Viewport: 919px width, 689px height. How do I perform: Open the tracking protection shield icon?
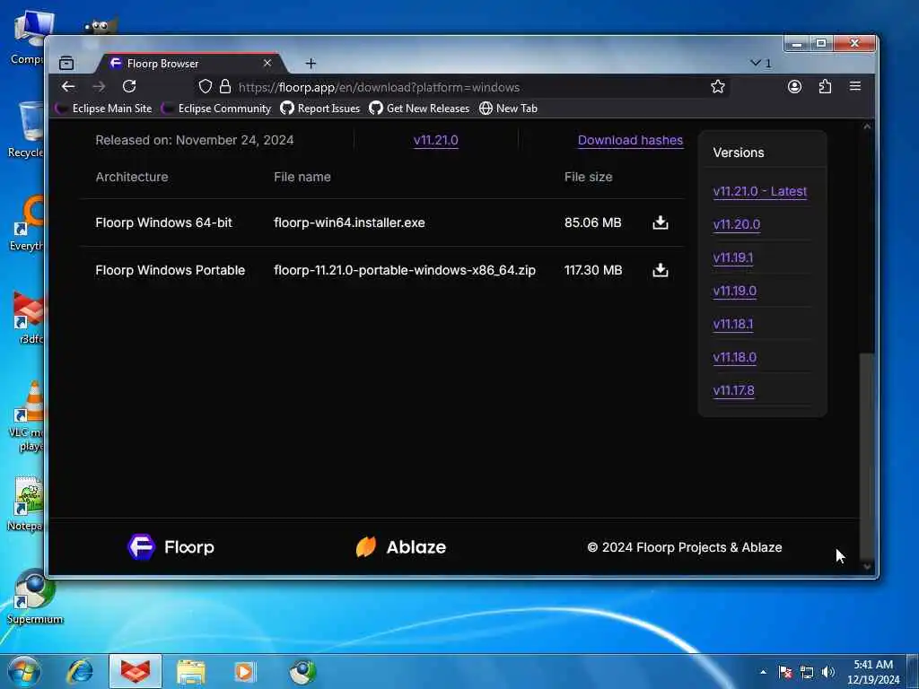pos(206,87)
